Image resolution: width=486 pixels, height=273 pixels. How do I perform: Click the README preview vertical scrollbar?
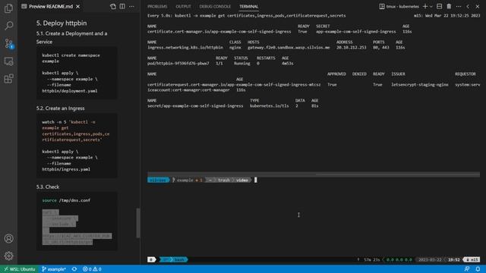[x=138, y=223]
